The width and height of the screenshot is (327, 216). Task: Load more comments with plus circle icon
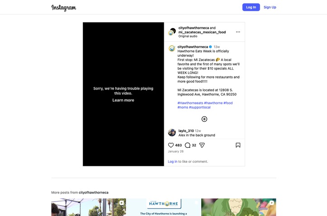(x=204, y=119)
